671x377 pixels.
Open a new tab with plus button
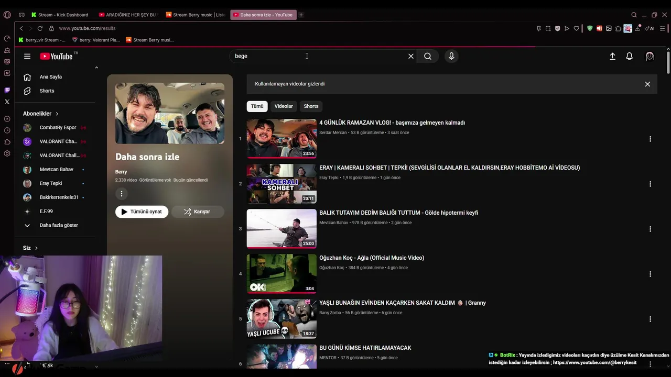[301, 15]
